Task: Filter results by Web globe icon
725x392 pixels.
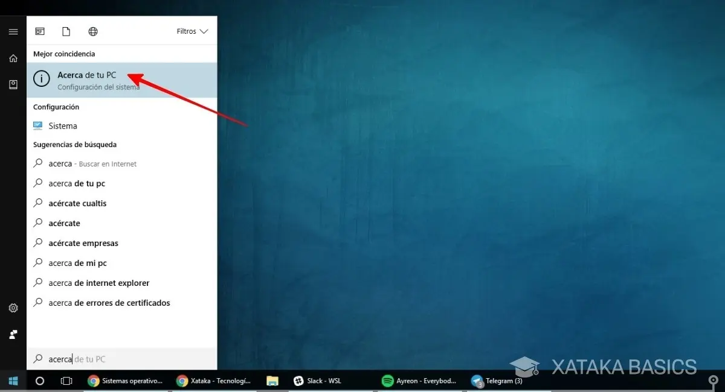Action: [93, 31]
